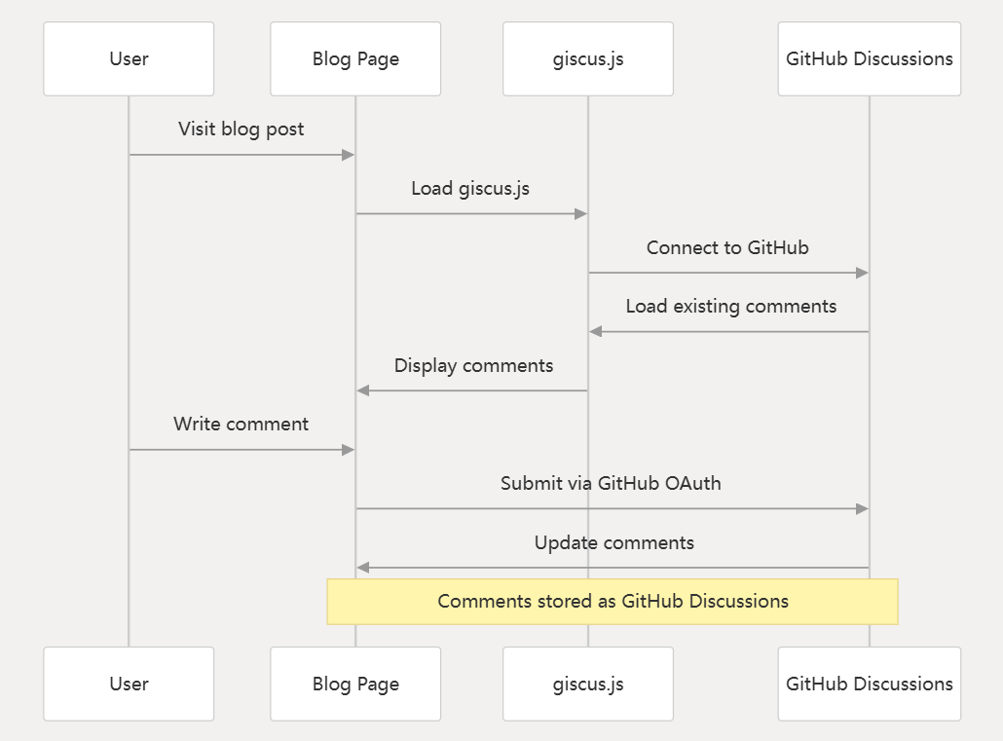Click the top giscus.js participant box
The width and height of the screenshot is (1003, 741).
point(588,58)
